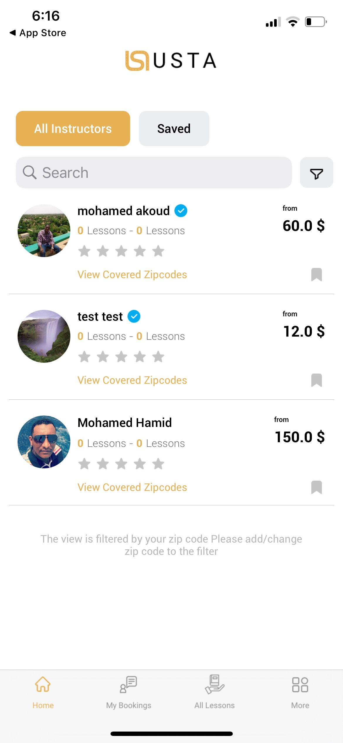The width and height of the screenshot is (343, 743).
Task: Select the All Instructors tab
Action: click(x=73, y=129)
